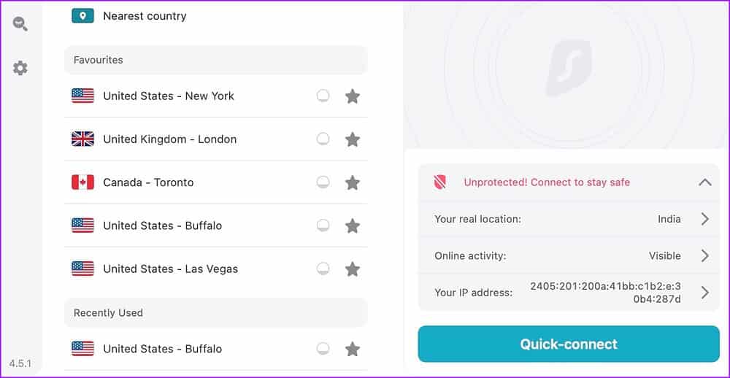The image size is (730, 378).
Task: Select United States - Las Vegas server
Action: tap(170, 269)
